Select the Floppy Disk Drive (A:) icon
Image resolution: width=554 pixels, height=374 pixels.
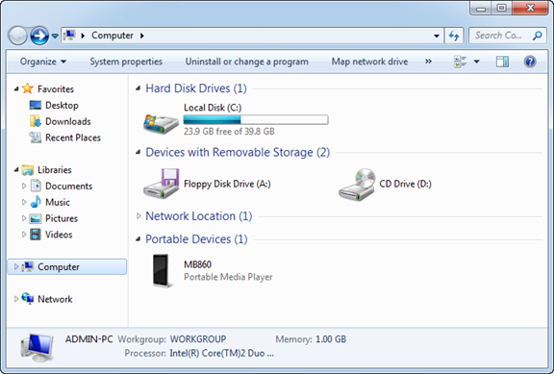coord(162,184)
